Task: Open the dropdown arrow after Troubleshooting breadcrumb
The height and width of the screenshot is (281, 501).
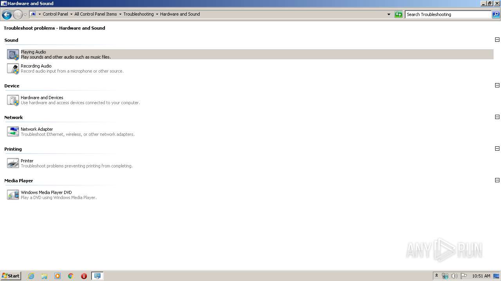Action: tap(157, 14)
